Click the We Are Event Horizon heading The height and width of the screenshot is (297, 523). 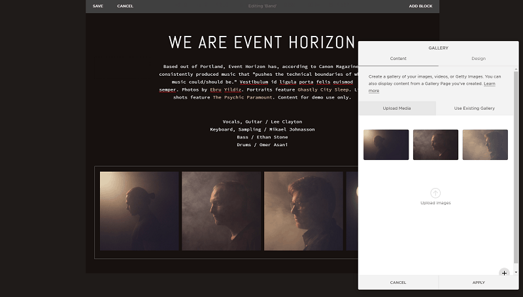point(262,42)
